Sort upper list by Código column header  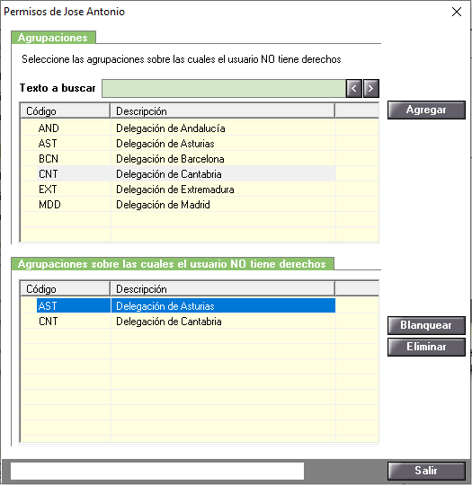(66, 111)
